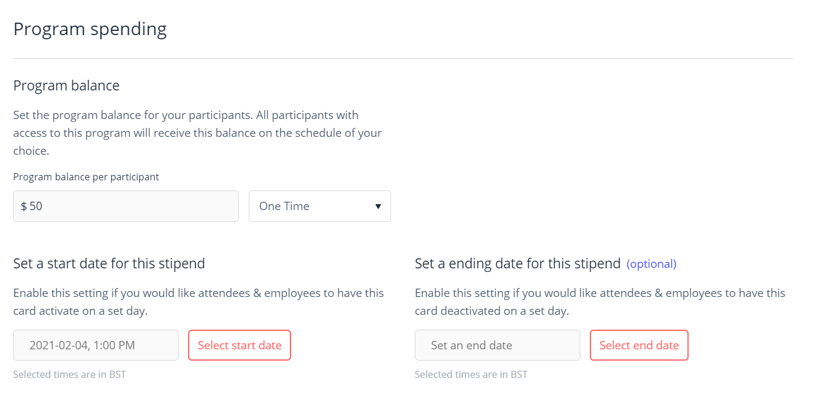The image size is (816, 413).
Task: Click the Program balance per participant label
Action: tap(86, 177)
